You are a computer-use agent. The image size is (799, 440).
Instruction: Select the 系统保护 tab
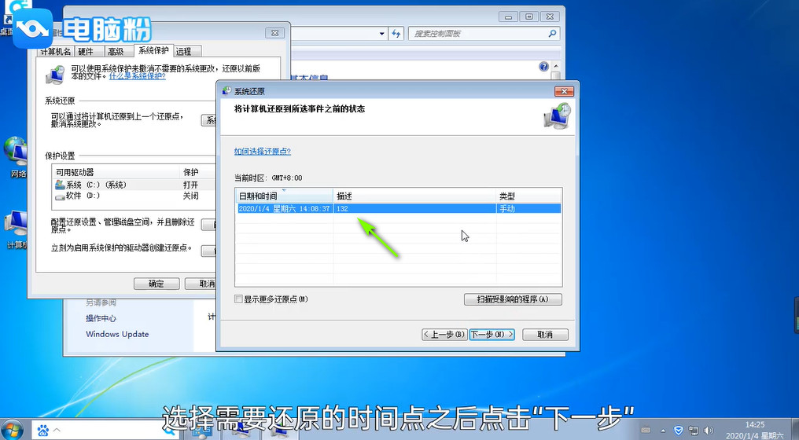point(153,50)
